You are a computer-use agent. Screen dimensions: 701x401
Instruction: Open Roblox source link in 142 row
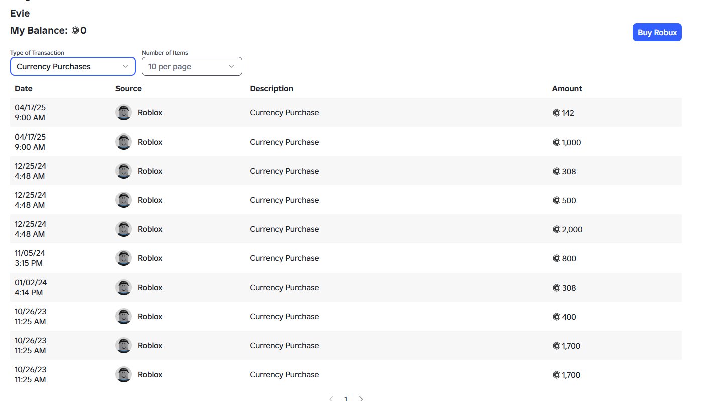click(150, 113)
